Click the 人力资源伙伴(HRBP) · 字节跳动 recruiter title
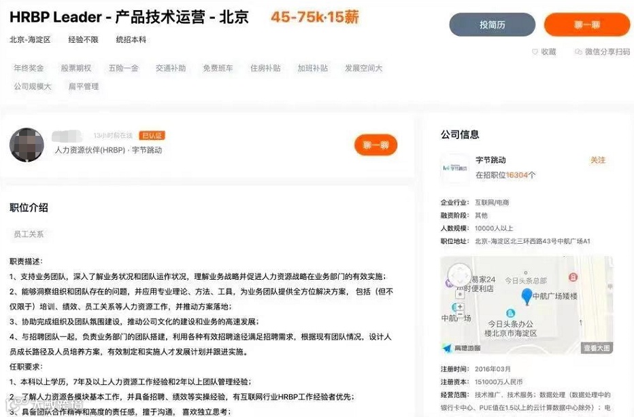634x417 pixels. [108, 150]
